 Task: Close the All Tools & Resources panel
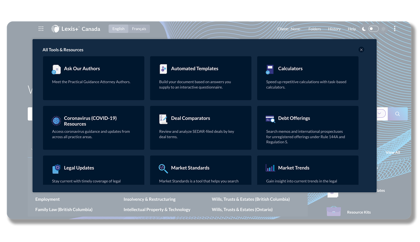click(x=361, y=50)
